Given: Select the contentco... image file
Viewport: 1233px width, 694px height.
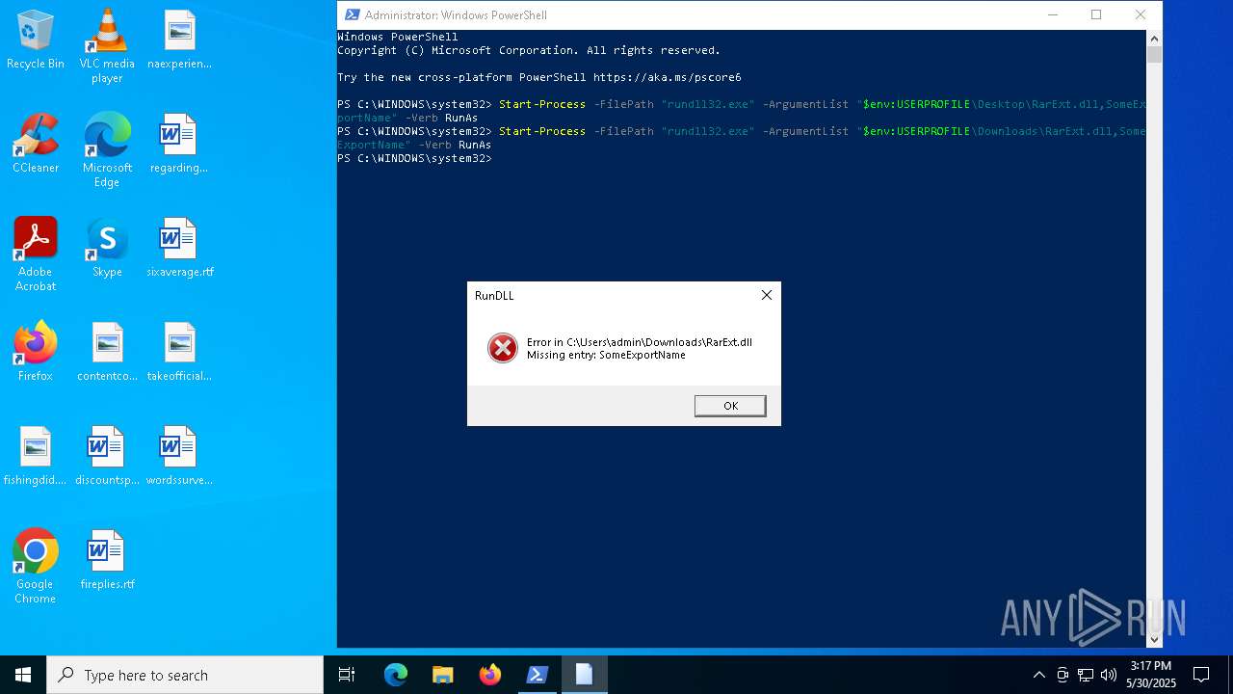Looking at the screenshot, I should (107, 351).
